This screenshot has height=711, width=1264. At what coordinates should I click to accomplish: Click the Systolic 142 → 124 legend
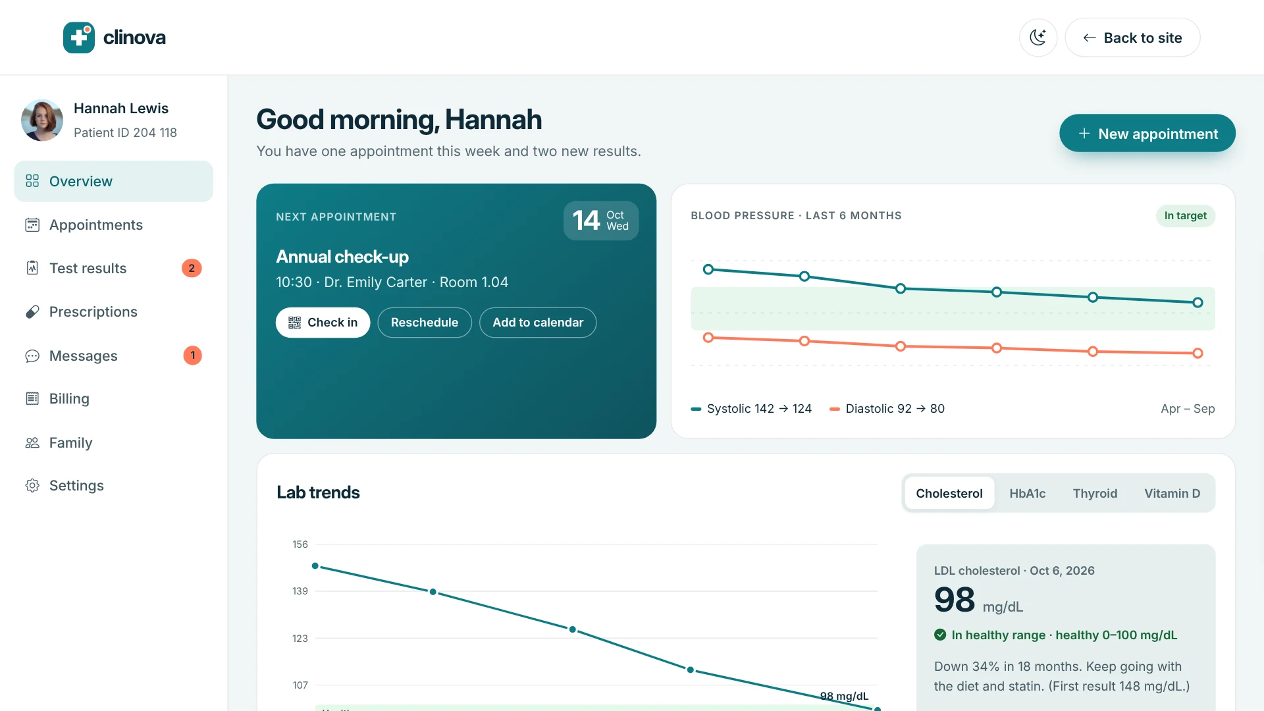751,409
